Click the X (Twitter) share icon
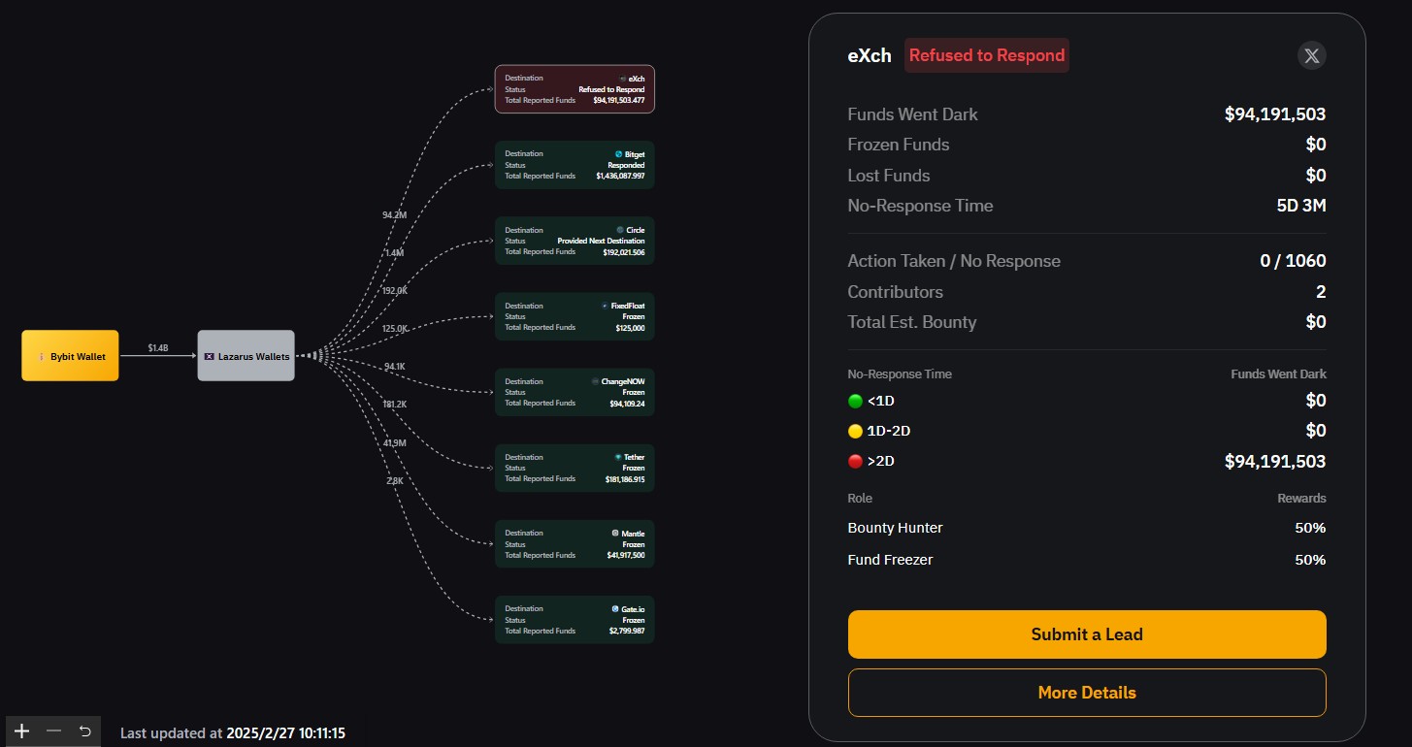Image resolution: width=1412 pixels, height=747 pixels. pyautogui.click(x=1311, y=55)
